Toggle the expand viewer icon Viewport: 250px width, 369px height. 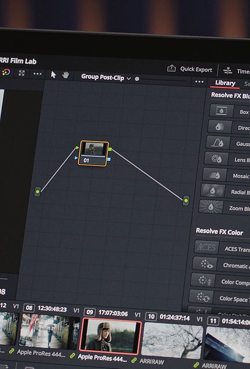(x=21, y=73)
